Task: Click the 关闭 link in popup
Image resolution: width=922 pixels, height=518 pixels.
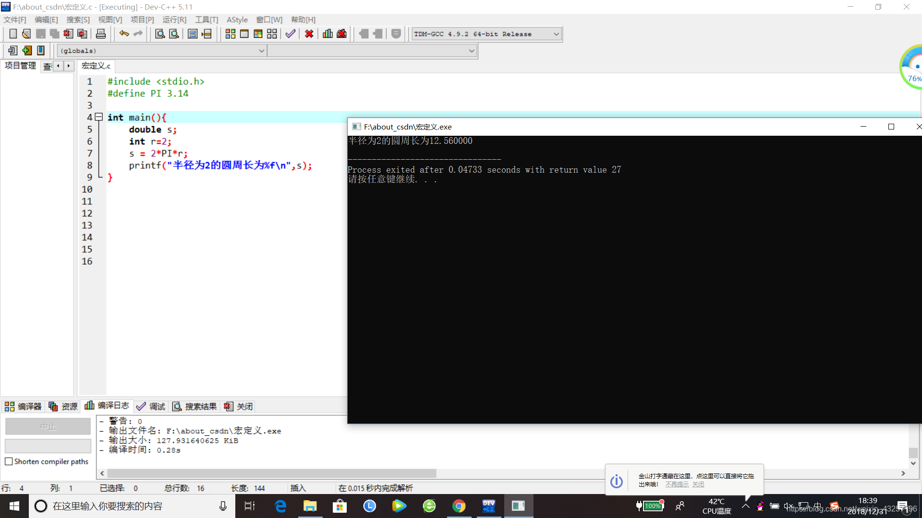Action: (x=698, y=484)
